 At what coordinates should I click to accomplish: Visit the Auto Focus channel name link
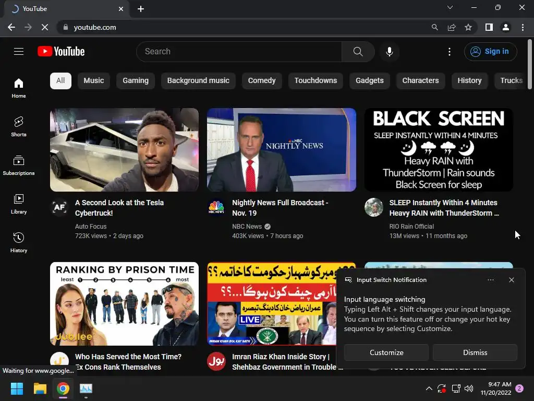91,227
